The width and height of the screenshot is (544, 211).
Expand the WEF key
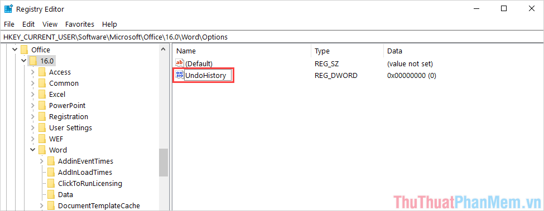32,139
